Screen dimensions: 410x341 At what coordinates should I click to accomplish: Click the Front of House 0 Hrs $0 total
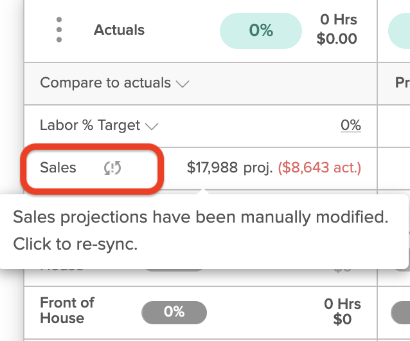coord(343,311)
